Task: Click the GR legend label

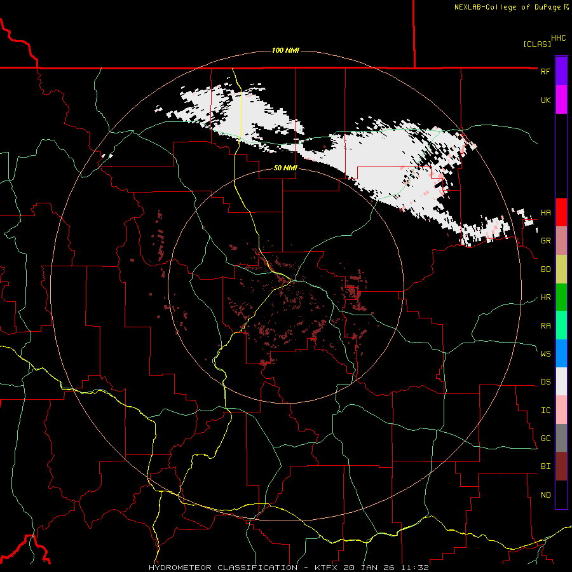Action: (545, 241)
